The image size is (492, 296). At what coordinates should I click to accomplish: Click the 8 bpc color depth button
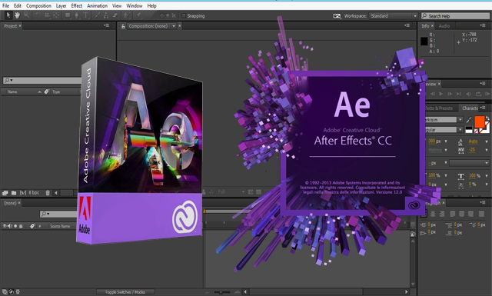(x=34, y=193)
